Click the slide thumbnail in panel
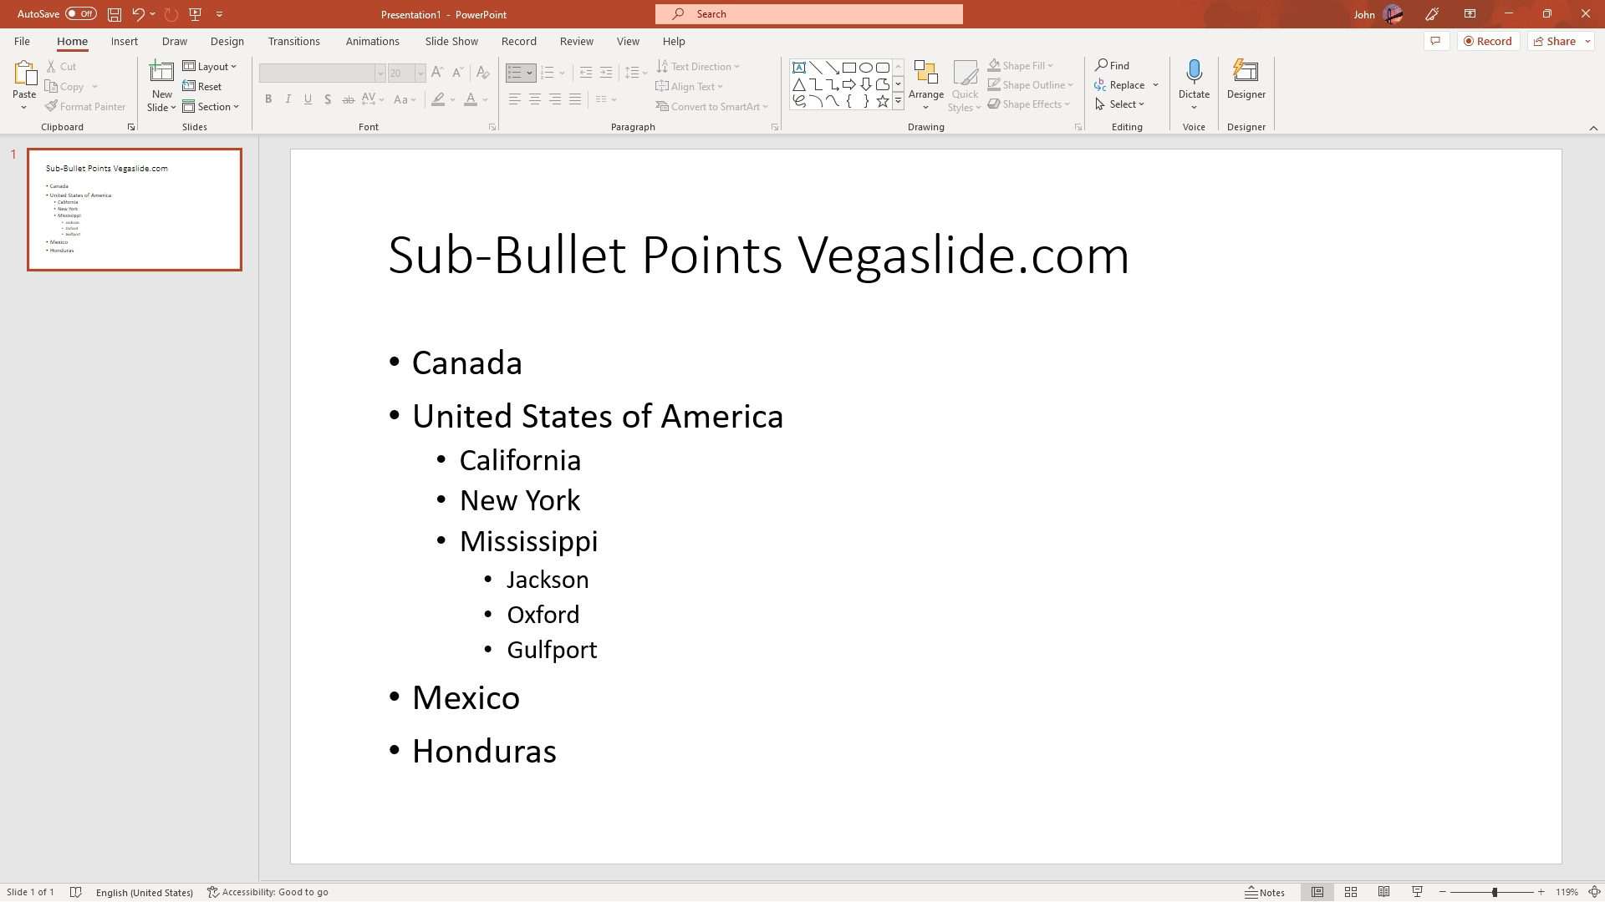 134,210
